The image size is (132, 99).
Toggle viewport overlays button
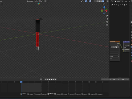point(90,1)
